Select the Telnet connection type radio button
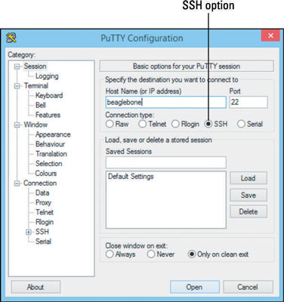The height and width of the screenshot is (302, 284). tap(142, 124)
